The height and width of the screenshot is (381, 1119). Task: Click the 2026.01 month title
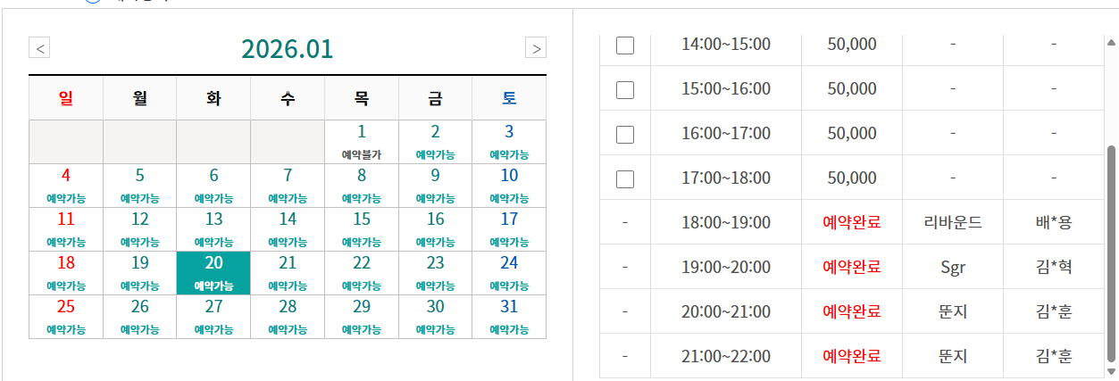[288, 48]
